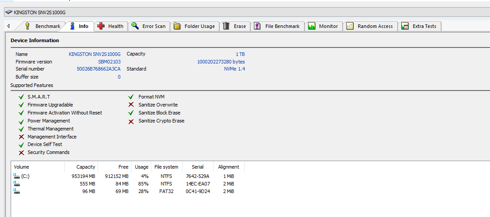Click the volume serial 0C41-9D24
Viewport: 490px width, 217px height.
pos(198,191)
